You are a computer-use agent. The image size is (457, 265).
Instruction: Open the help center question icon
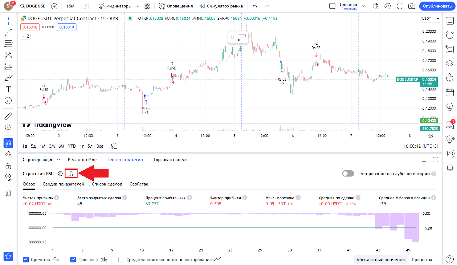click(450, 259)
